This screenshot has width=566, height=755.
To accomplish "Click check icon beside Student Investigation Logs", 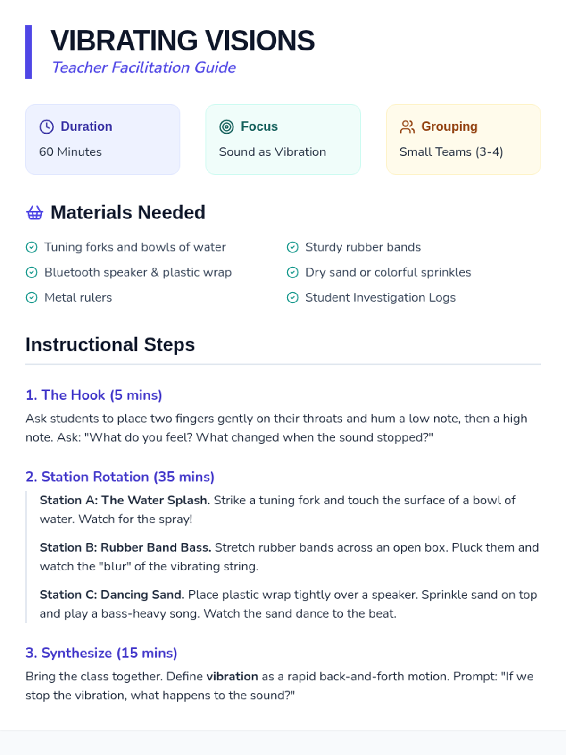I will point(292,297).
